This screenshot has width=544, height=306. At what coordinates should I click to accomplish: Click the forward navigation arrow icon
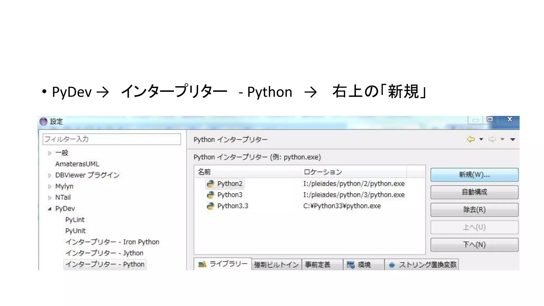point(492,139)
